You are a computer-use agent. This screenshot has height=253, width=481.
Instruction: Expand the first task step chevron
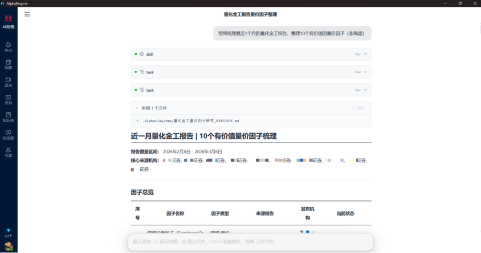point(365,72)
